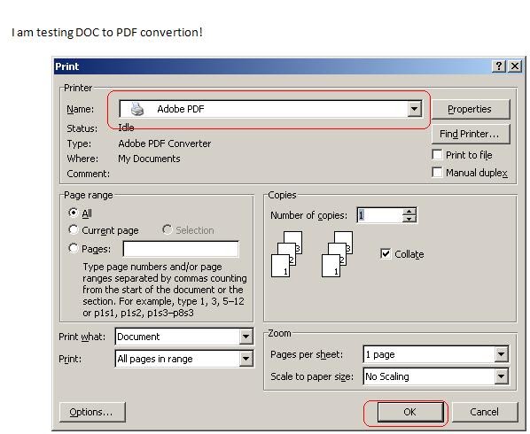Screen dimensions: 530x434
Task: Click the Options button
Action: tap(92, 412)
